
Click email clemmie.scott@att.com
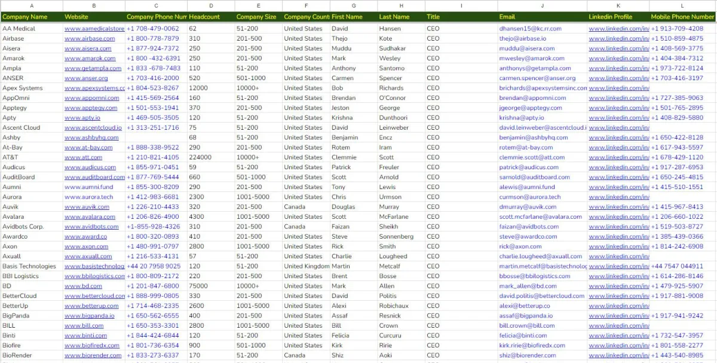532,157
